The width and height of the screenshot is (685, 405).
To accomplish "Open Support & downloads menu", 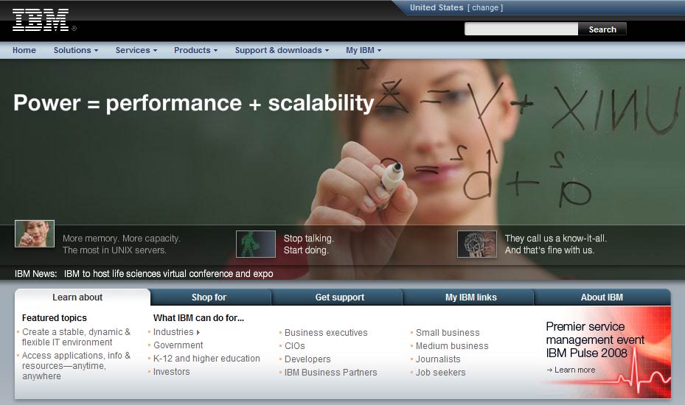I will click(282, 50).
